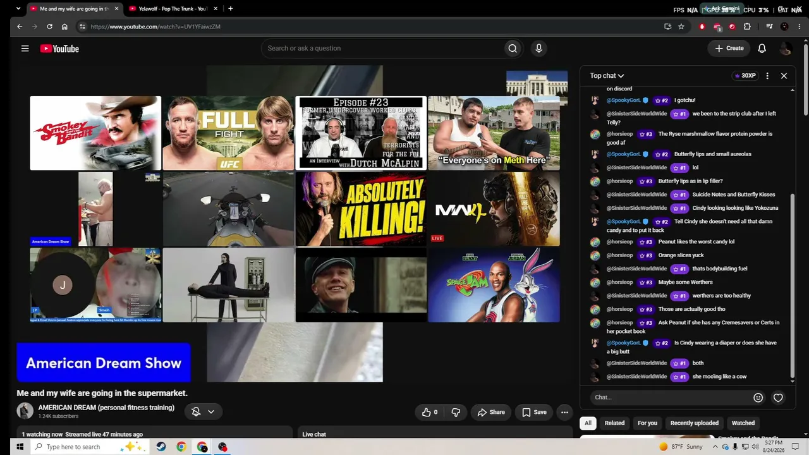
Task: Open the live MW gaming stream thumbnail
Action: click(x=494, y=209)
